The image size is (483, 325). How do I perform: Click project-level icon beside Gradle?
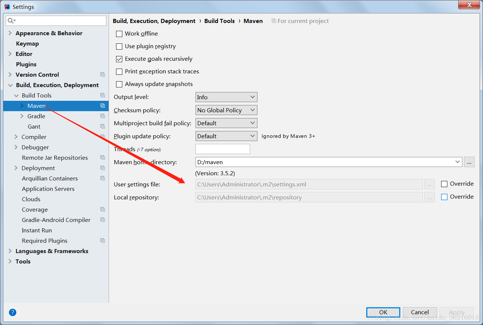(103, 116)
